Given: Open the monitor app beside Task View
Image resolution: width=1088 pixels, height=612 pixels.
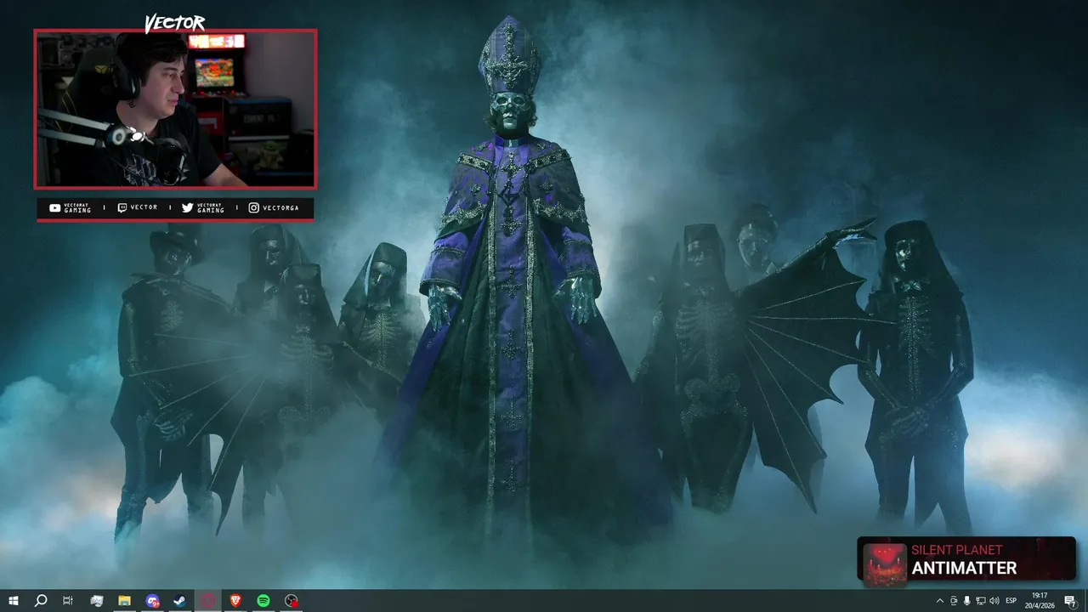Looking at the screenshot, I should pos(96,601).
